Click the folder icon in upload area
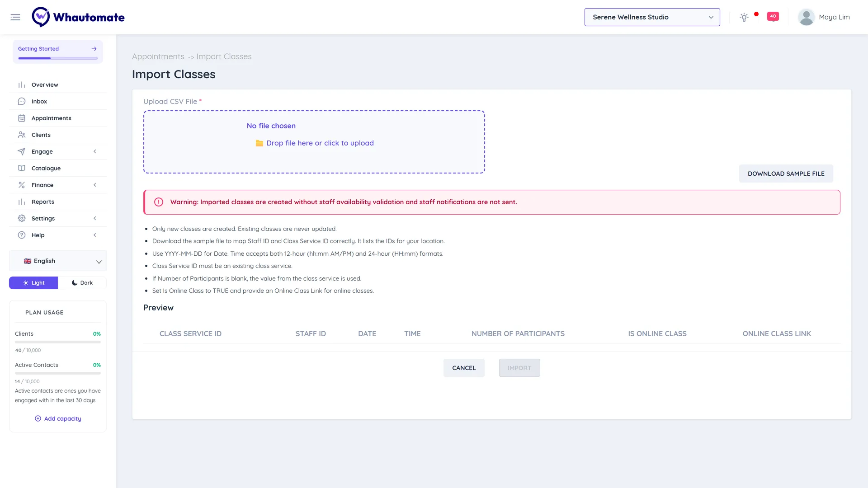 [x=259, y=143]
